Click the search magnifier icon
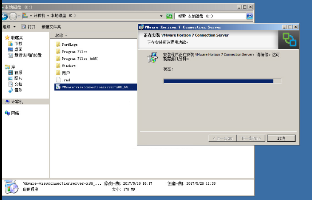Screen dimensions: 312x200 click(250, 16)
